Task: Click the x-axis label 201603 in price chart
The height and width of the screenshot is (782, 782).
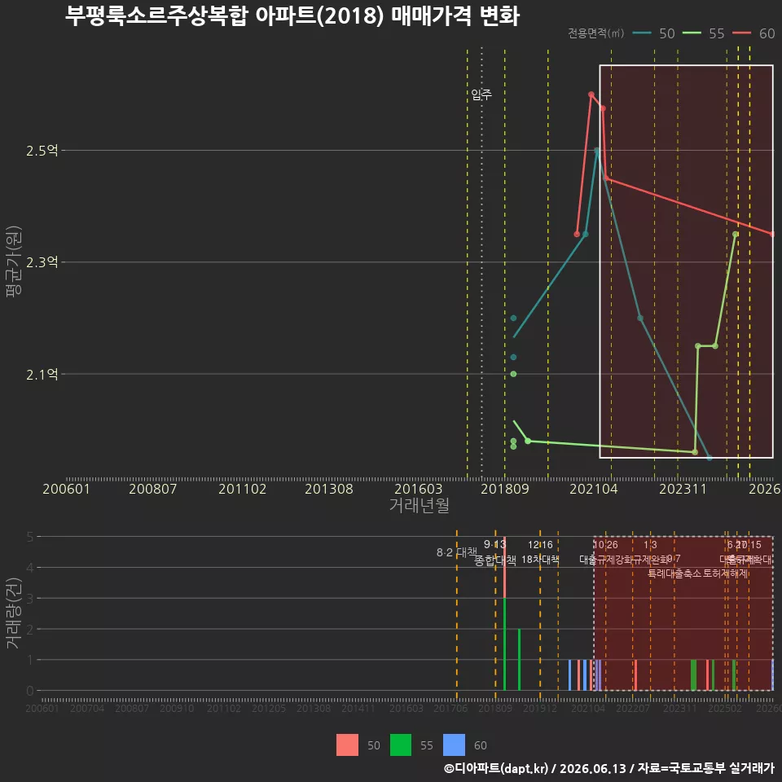Action: pyautogui.click(x=419, y=489)
